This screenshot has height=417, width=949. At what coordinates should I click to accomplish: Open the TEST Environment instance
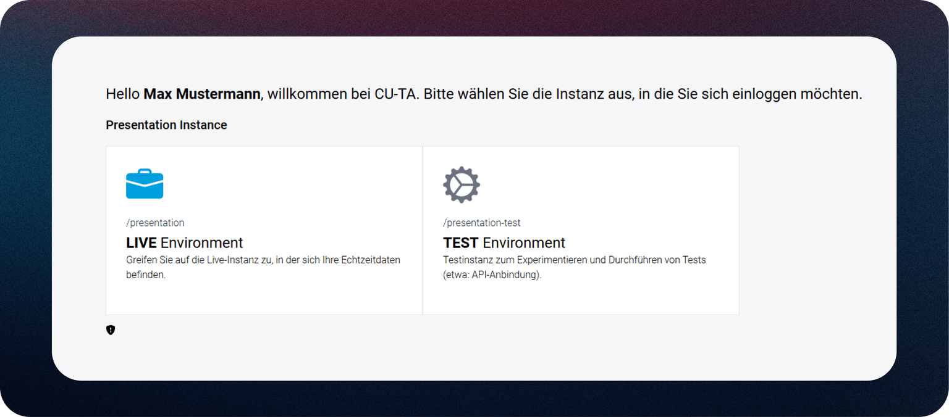[580, 230]
